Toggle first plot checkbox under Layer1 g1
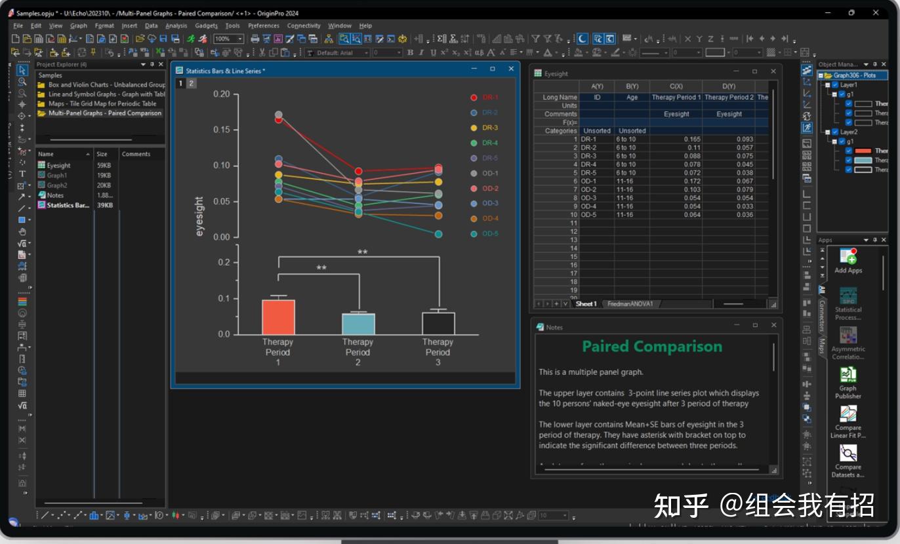The height and width of the screenshot is (544, 900). pos(849,104)
